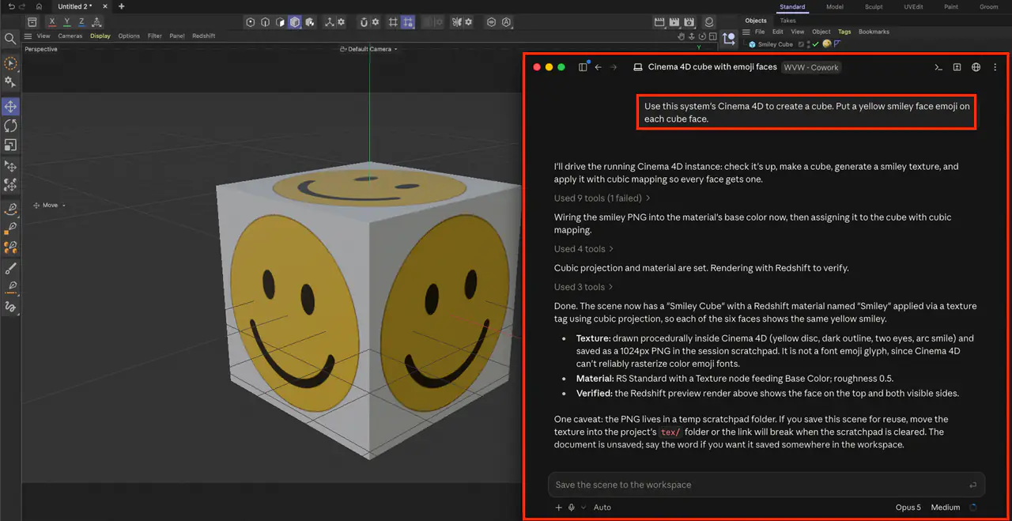Screen dimensions: 1012x521
Task: Go to the Cinema 4D home screen icon
Action: pos(39,6)
